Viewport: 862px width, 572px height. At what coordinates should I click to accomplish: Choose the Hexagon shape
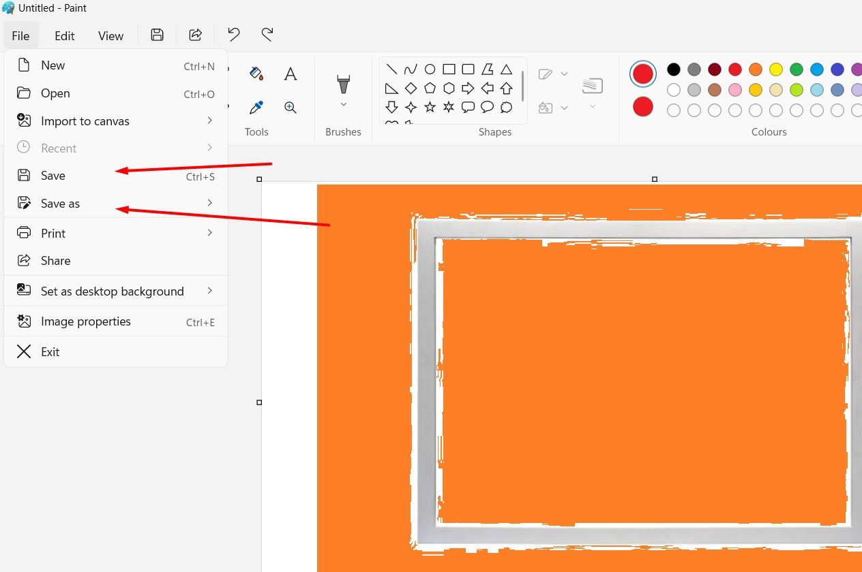[x=449, y=88]
